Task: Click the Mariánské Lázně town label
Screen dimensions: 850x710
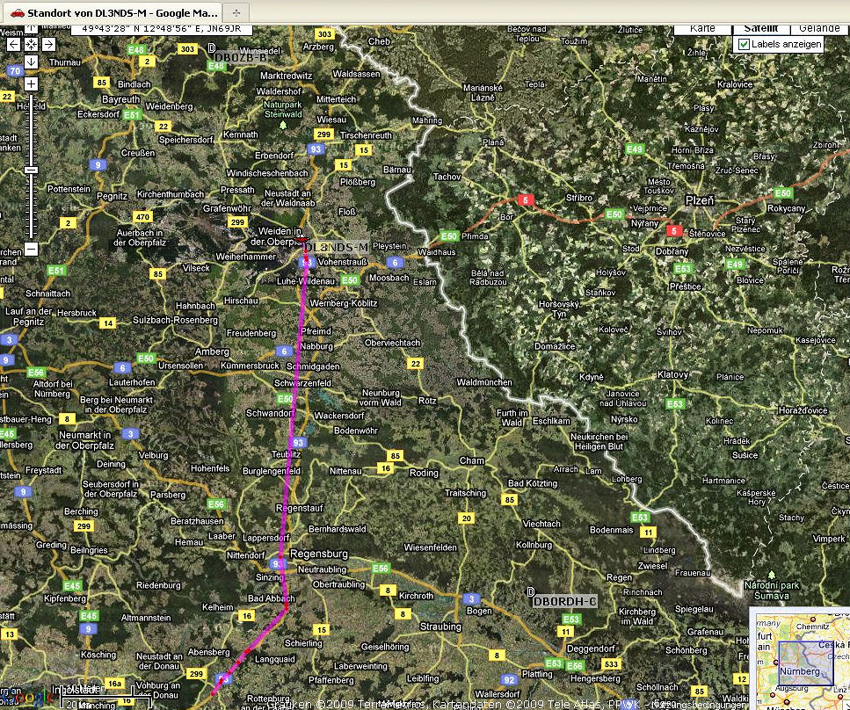Action: (x=483, y=92)
